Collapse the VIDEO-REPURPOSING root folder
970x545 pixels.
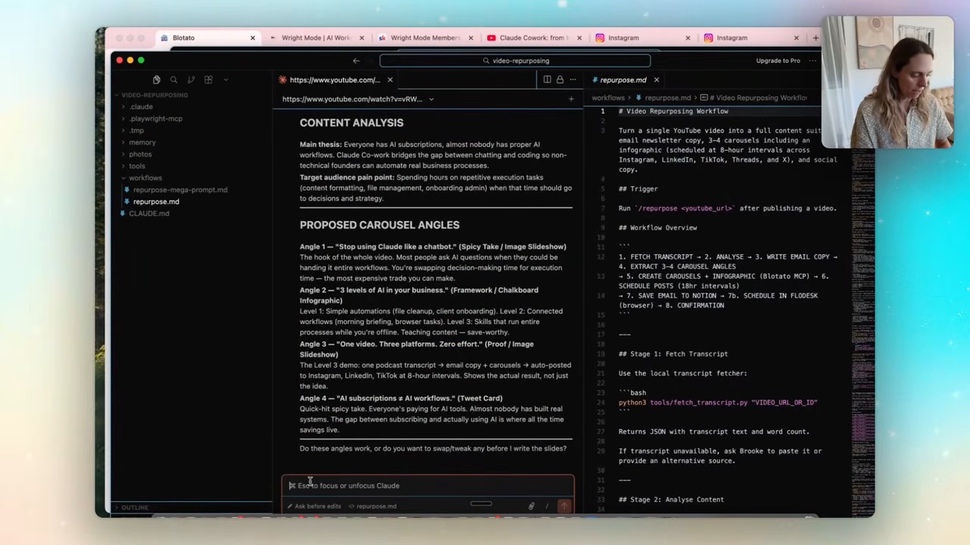click(155, 95)
